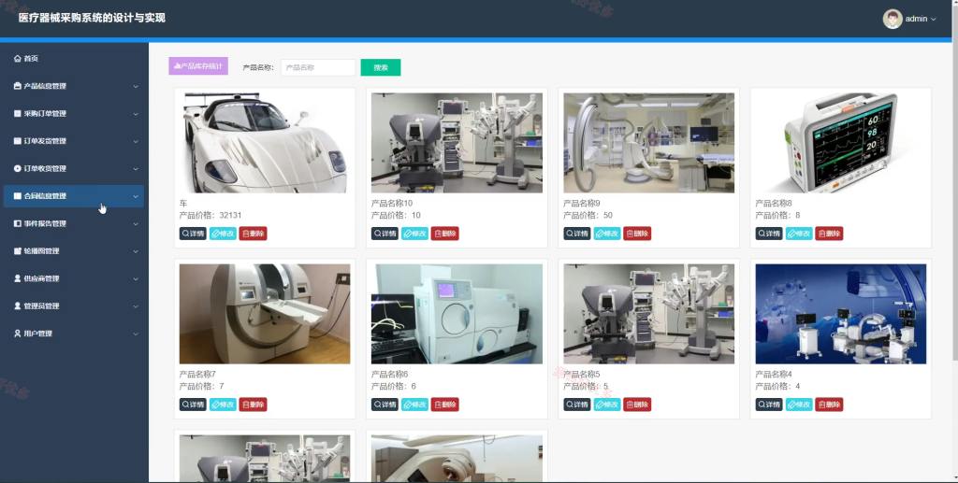Open the 事件报告管理 menu label
The width and height of the screenshot is (958, 483).
click(x=45, y=223)
